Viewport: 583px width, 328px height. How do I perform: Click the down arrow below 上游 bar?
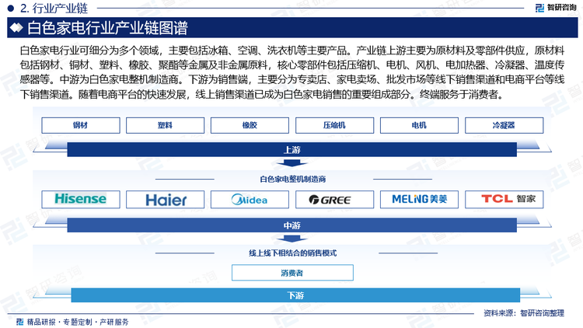click(291, 163)
